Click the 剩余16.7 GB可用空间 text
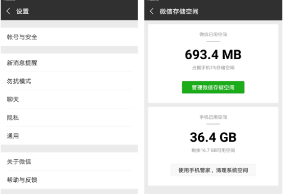This screenshot has height=194, width=283. [x=213, y=150]
